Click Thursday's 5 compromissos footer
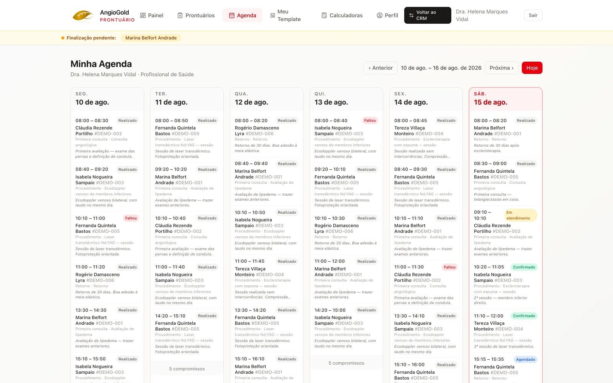This screenshot has width=613, height=383. pos(346,363)
